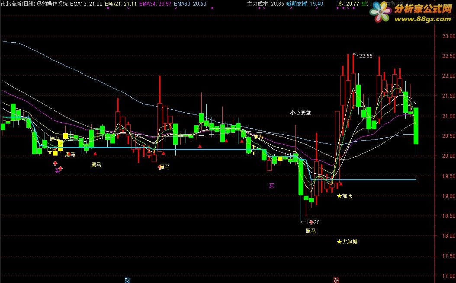Select the magenta EMA34: 20.97 readout

click(x=155, y=4)
